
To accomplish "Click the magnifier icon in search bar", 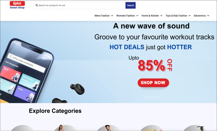I will click(37, 5).
